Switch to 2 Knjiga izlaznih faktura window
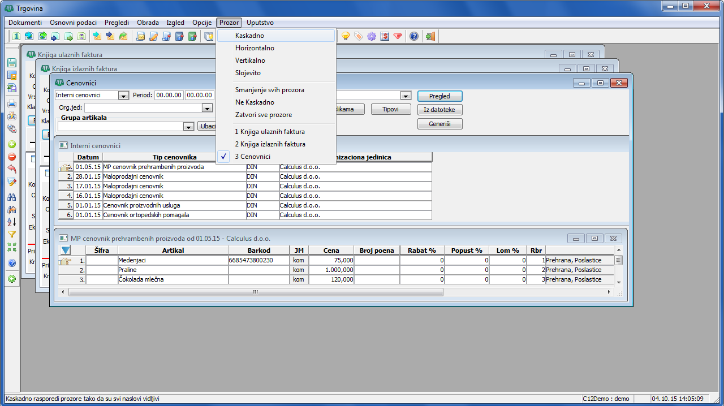 pyautogui.click(x=276, y=144)
